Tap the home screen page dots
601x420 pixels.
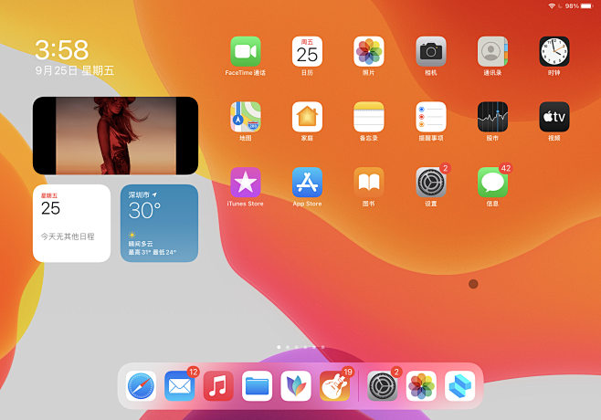click(300, 347)
